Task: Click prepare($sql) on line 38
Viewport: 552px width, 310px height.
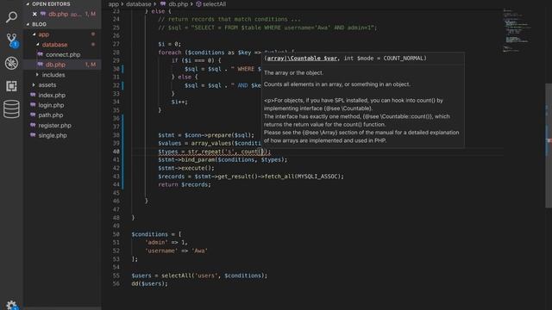Action: tap(230, 135)
